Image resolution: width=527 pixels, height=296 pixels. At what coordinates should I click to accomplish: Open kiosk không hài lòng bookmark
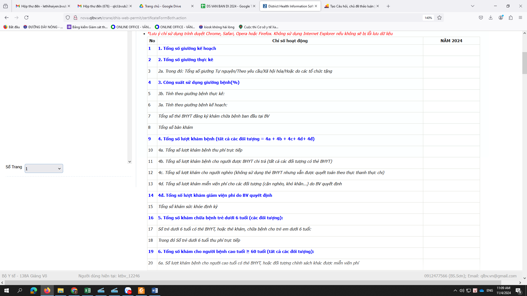click(217, 27)
